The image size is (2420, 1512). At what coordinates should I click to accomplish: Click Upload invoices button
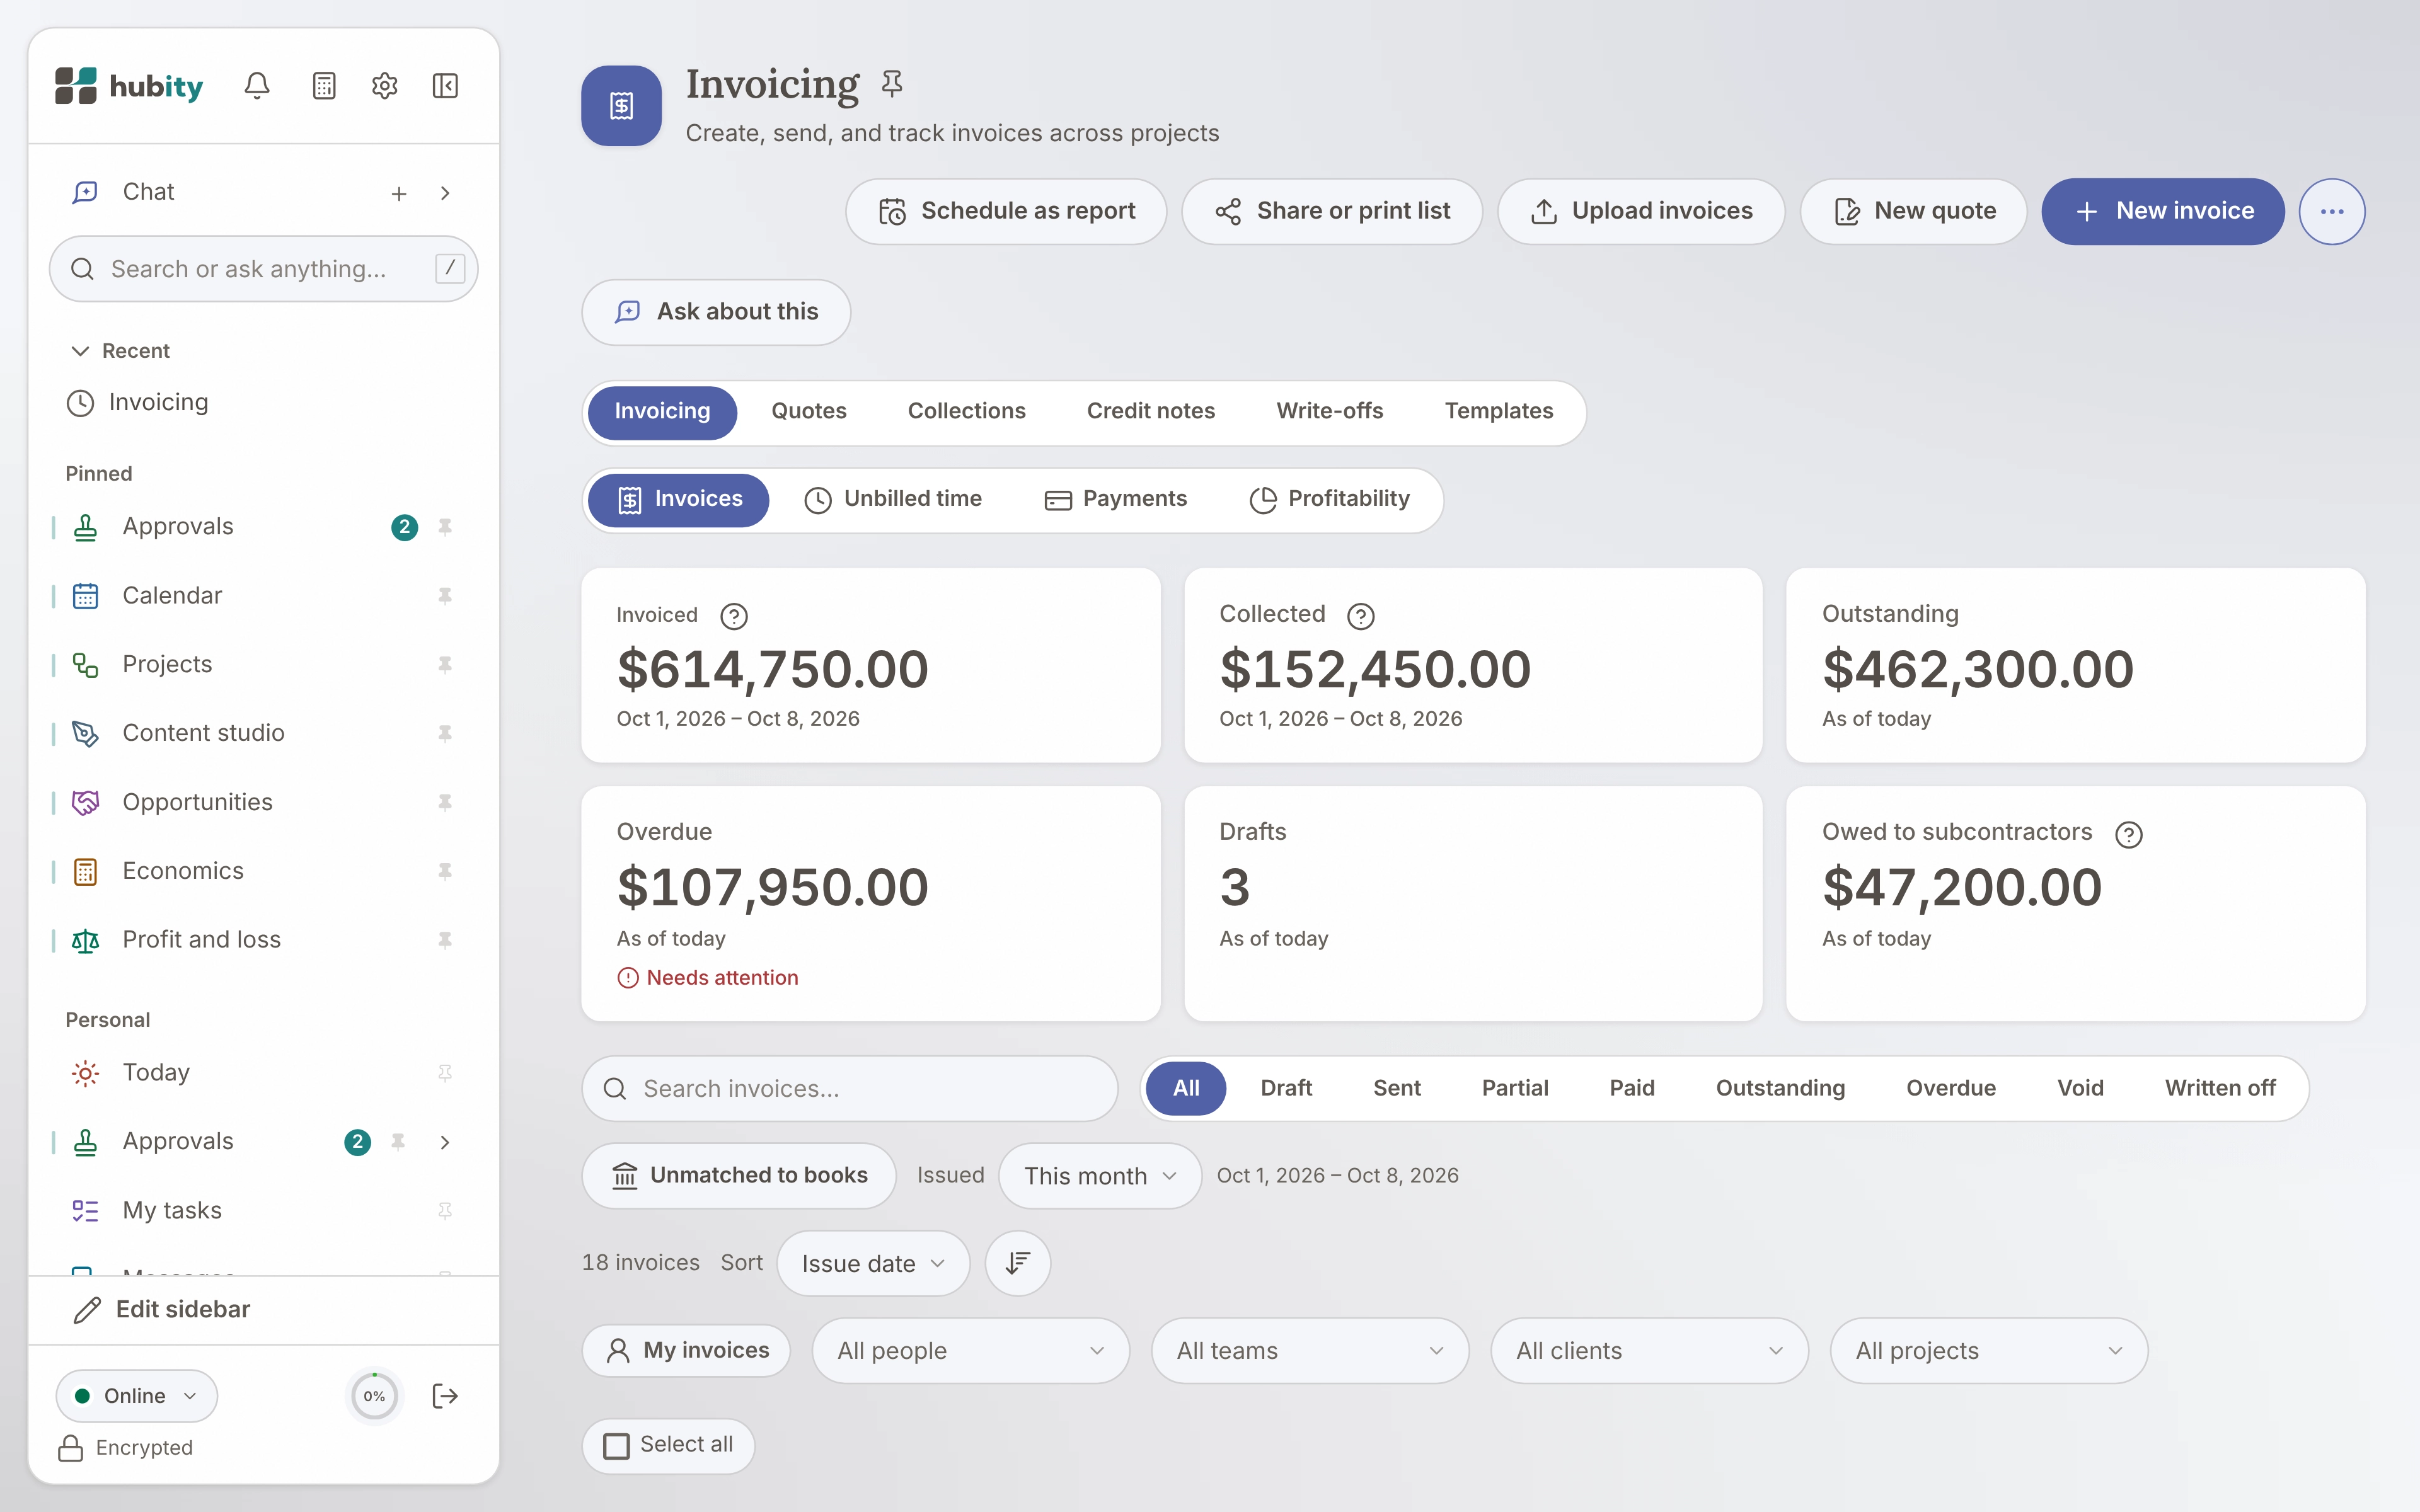coord(1641,211)
